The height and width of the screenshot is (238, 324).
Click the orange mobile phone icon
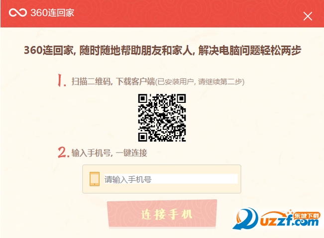pyautogui.click(x=95, y=179)
